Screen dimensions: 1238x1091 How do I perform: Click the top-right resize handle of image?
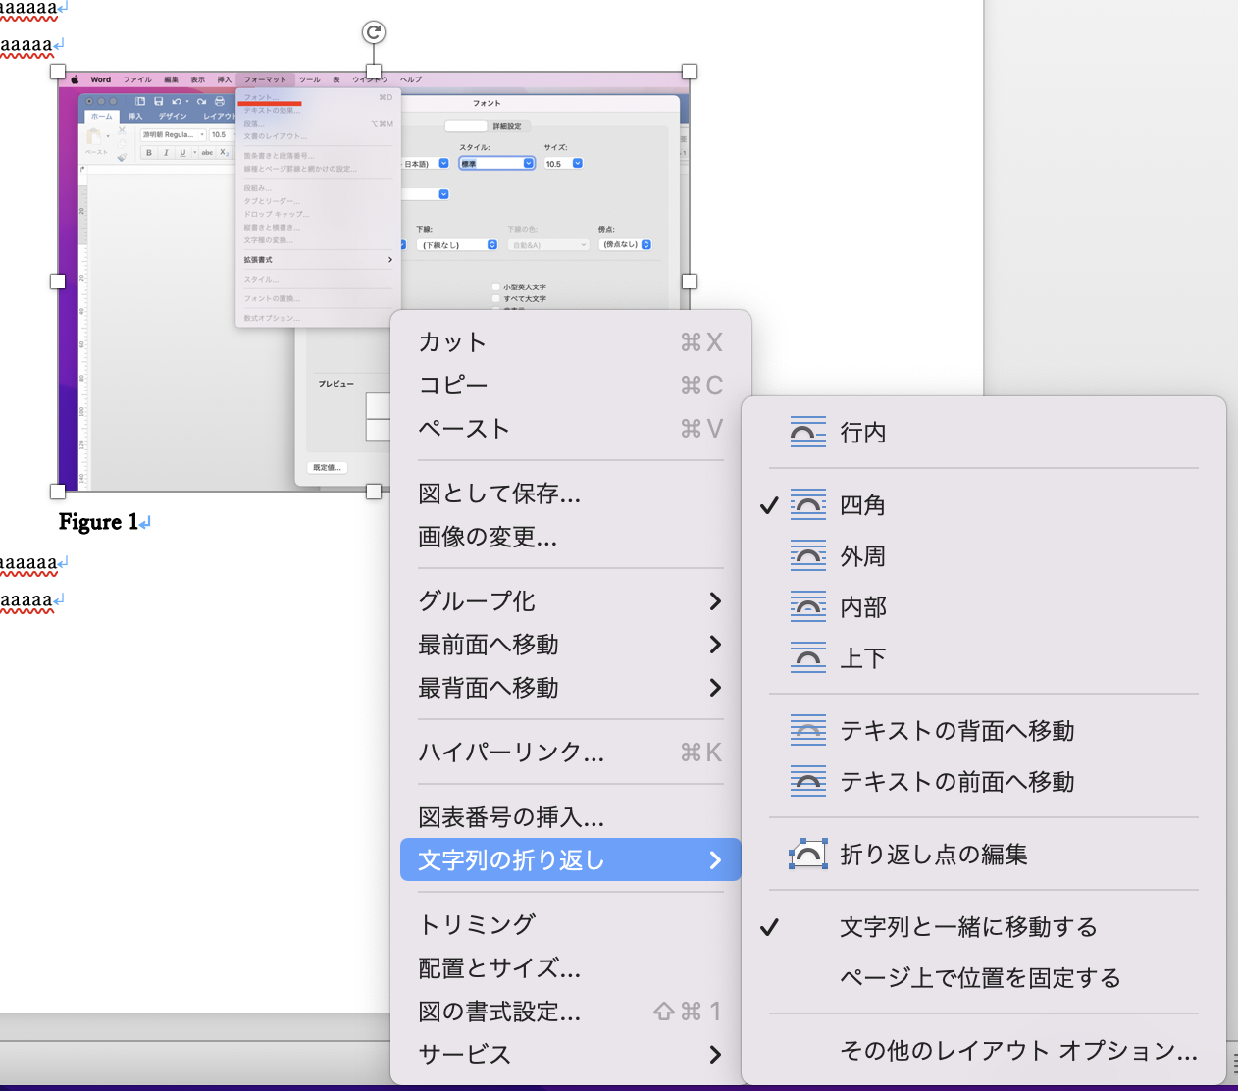690,72
